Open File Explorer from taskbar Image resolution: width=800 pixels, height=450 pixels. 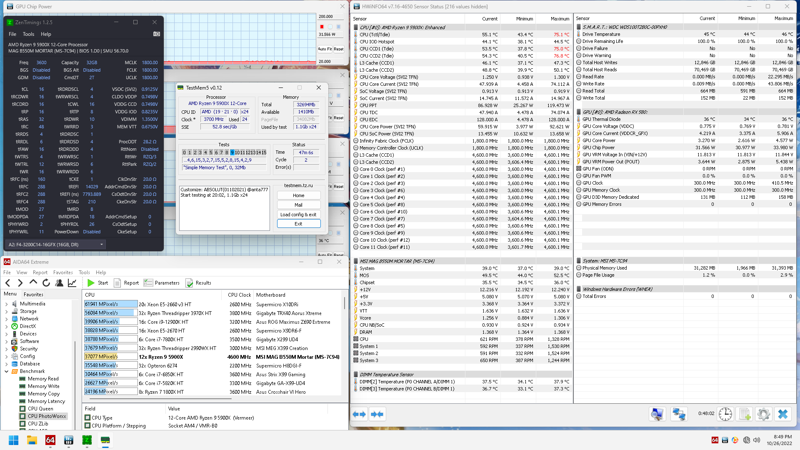(32, 440)
